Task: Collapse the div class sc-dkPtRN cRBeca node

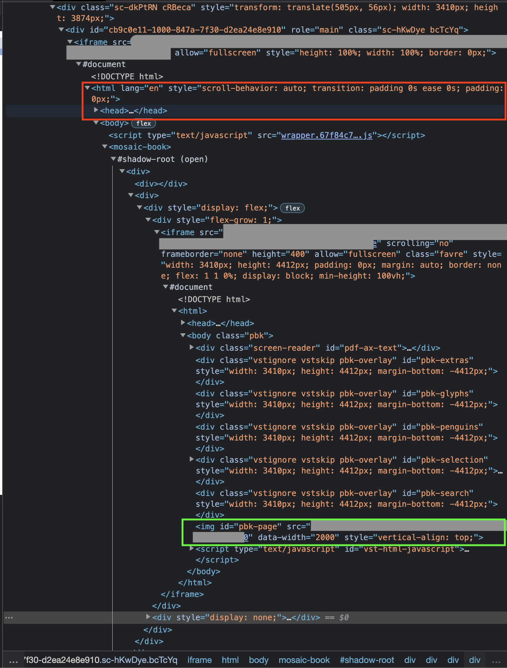Action: coord(53,7)
